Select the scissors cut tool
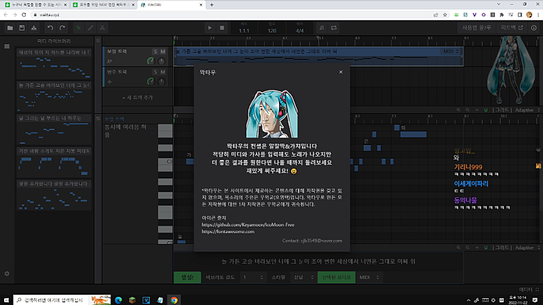The image size is (543, 305). [102, 28]
